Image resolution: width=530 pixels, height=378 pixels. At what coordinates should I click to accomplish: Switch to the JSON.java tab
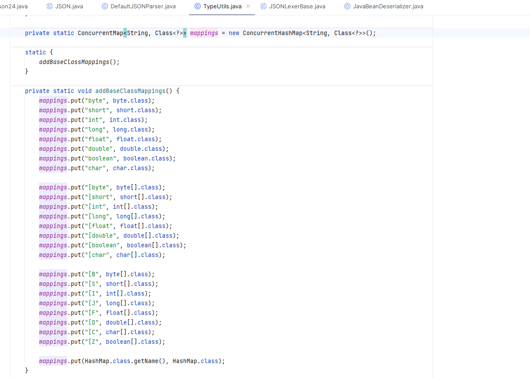click(65, 6)
